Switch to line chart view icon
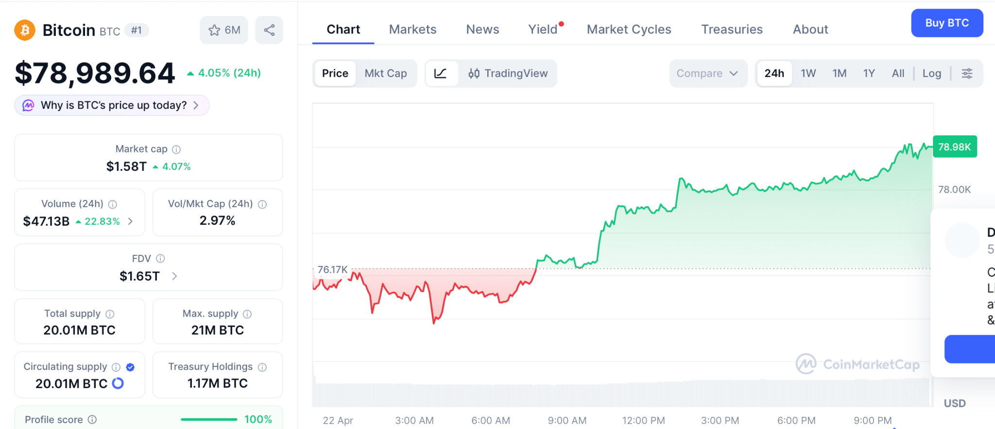This screenshot has width=995, height=429. click(x=441, y=73)
